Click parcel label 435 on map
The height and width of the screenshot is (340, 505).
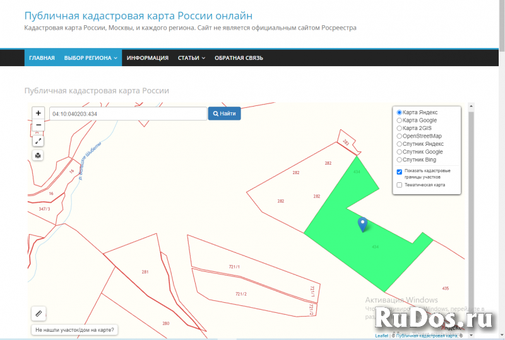click(x=446, y=288)
